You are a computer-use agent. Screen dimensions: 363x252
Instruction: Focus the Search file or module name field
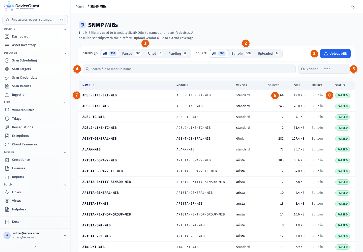pos(189,69)
